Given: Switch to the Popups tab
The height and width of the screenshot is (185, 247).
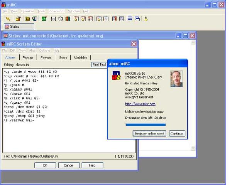Looking at the screenshot, I should pos(28,57).
